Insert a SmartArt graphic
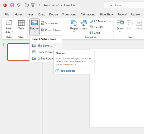 [97, 27]
